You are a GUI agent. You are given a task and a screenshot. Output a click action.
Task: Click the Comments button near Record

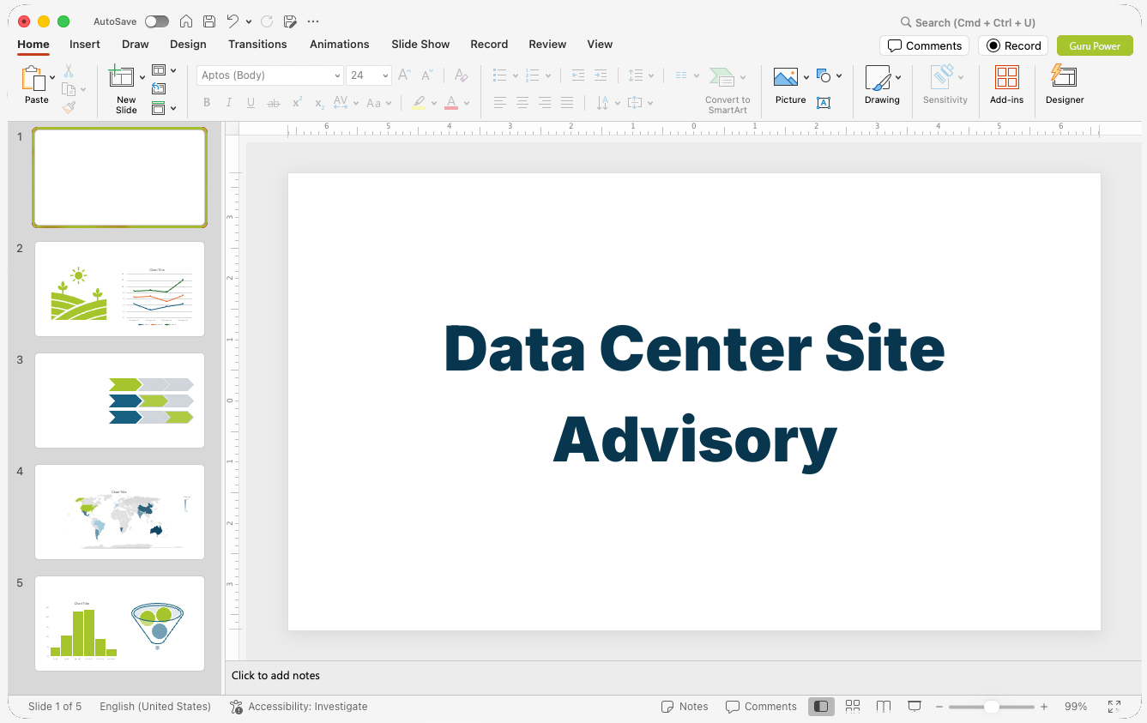[924, 45]
